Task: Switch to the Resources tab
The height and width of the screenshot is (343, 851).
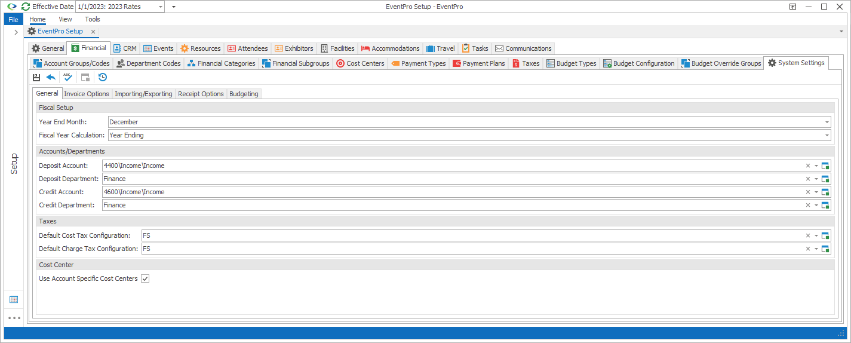Action: (201, 48)
